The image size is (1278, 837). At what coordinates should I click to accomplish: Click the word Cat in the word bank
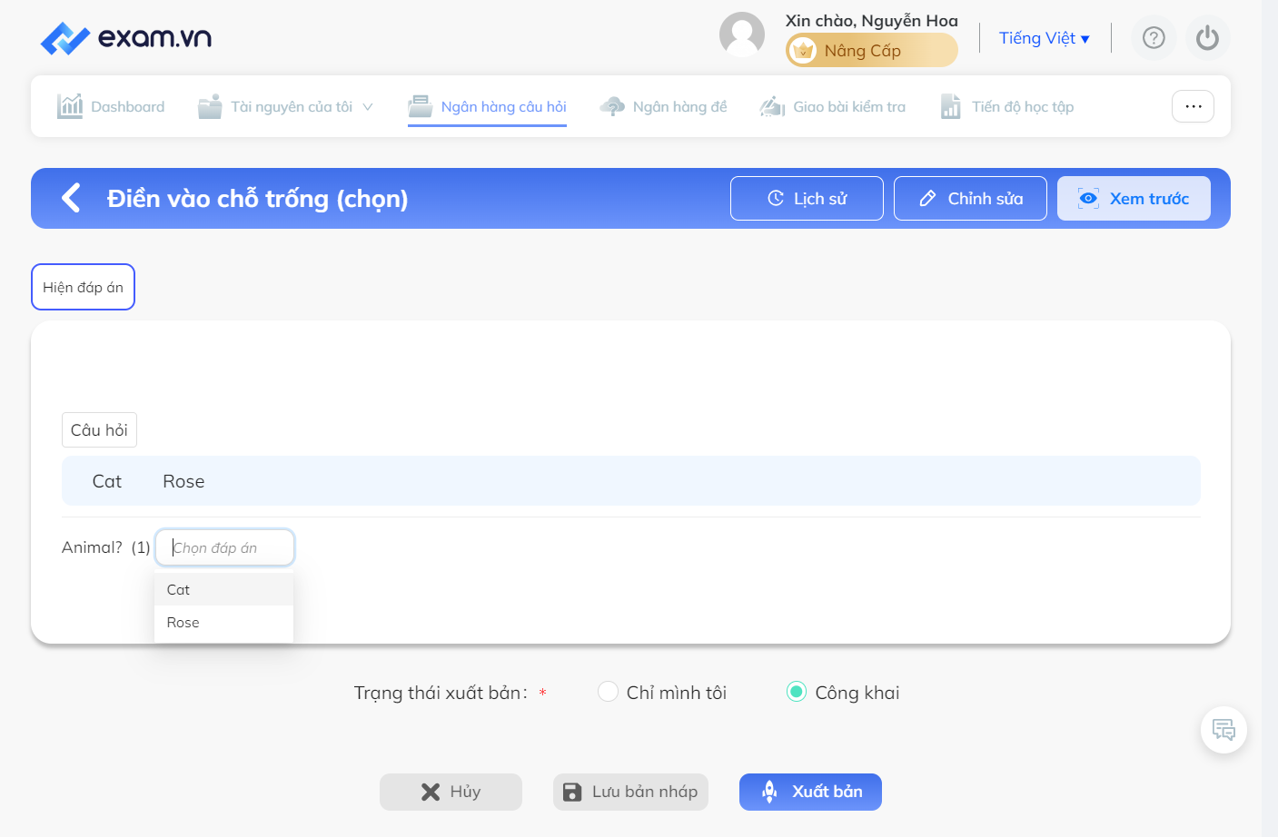click(x=107, y=481)
